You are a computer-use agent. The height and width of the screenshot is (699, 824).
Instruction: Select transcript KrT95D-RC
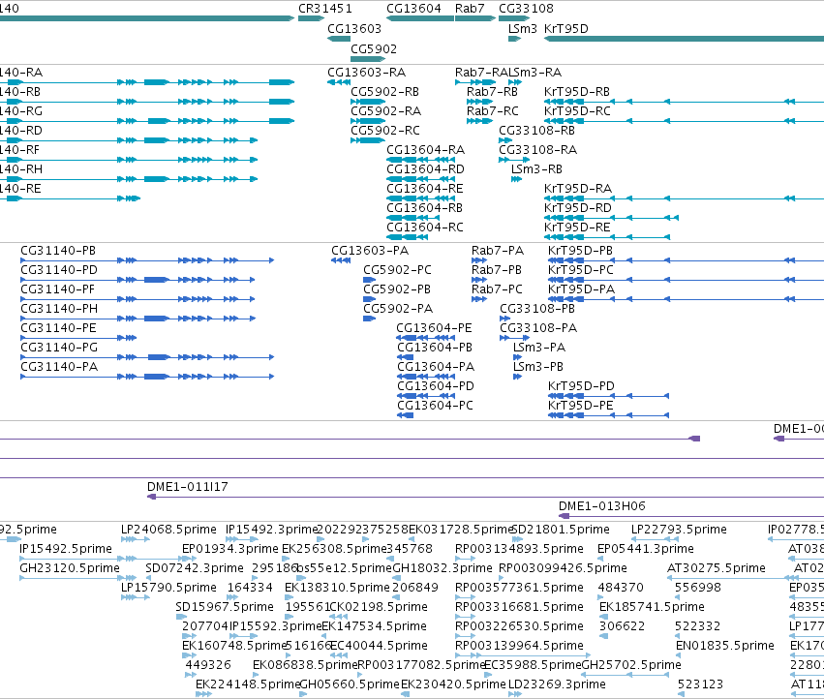pyautogui.click(x=684, y=121)
